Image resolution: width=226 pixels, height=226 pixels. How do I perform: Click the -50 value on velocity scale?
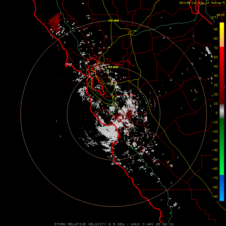tap(215, 159)
